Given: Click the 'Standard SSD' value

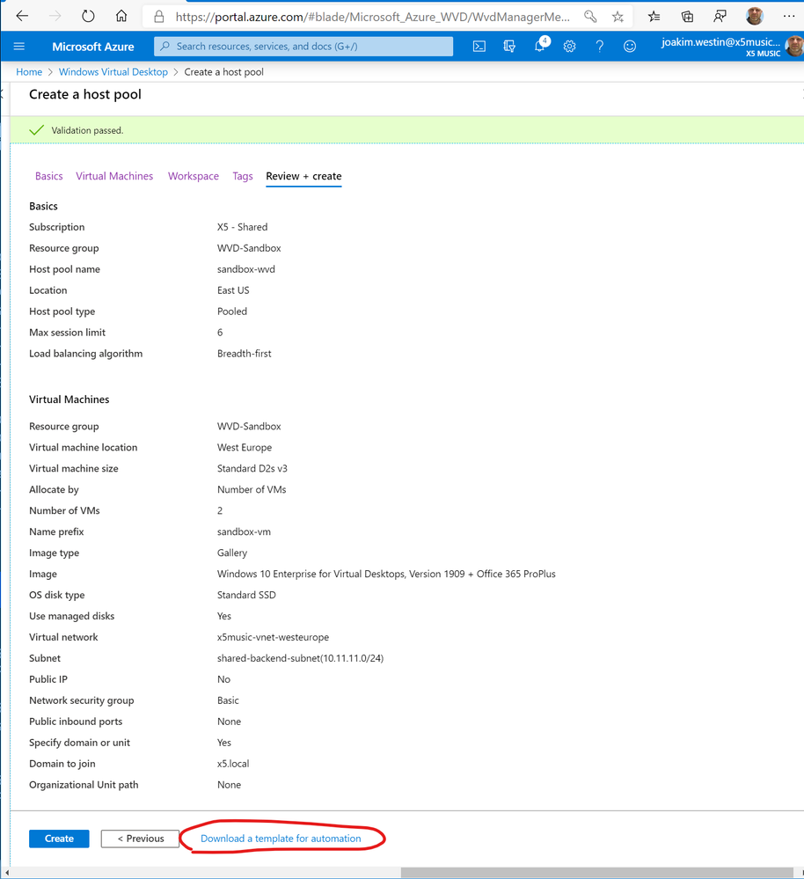Looking at the screenshot, I should pyautogui.click(x=246, y=595).
